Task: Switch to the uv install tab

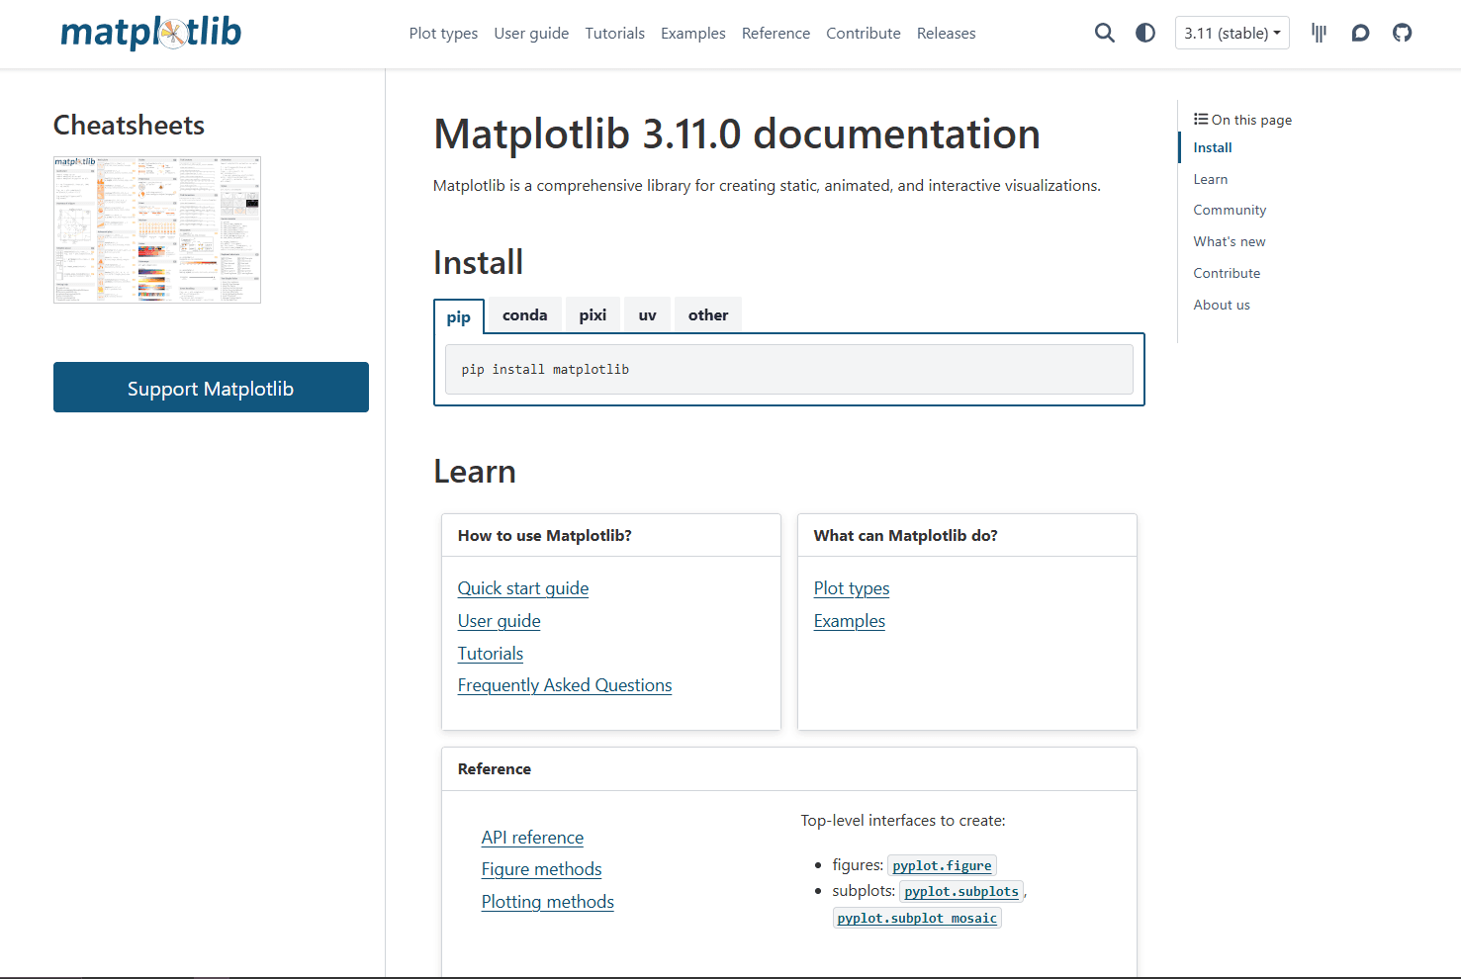Action: tap(648, 314)
